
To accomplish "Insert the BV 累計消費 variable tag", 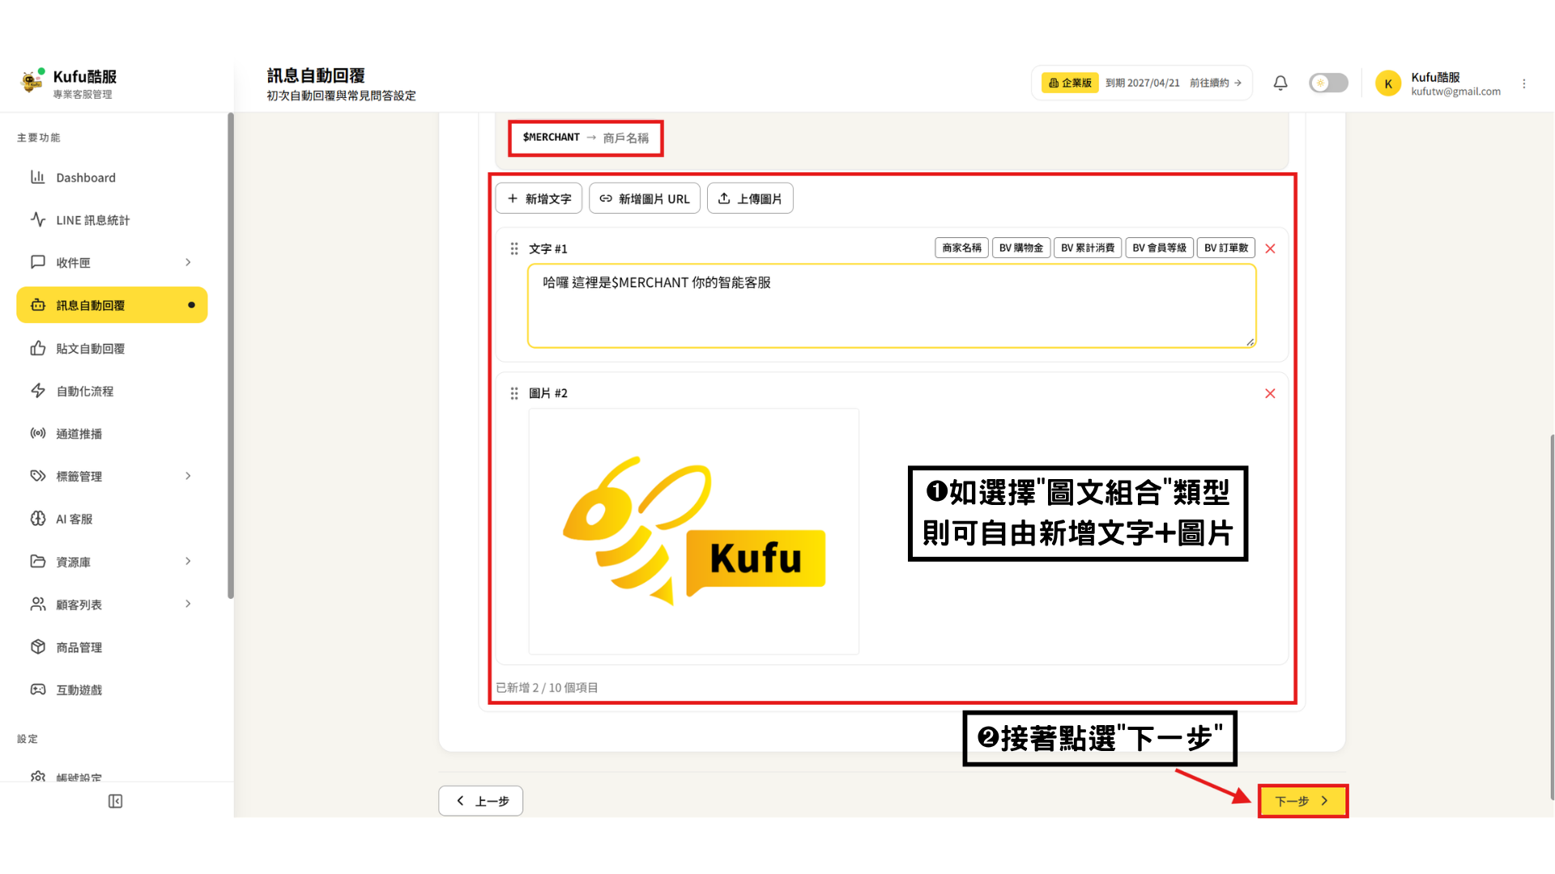I will coord(1088,248).
